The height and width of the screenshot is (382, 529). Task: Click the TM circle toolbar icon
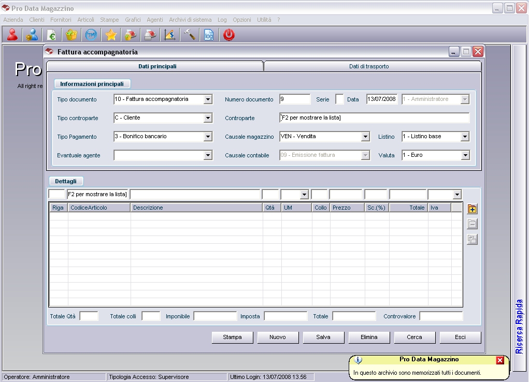pyautogui.click(x=91, y=35)
